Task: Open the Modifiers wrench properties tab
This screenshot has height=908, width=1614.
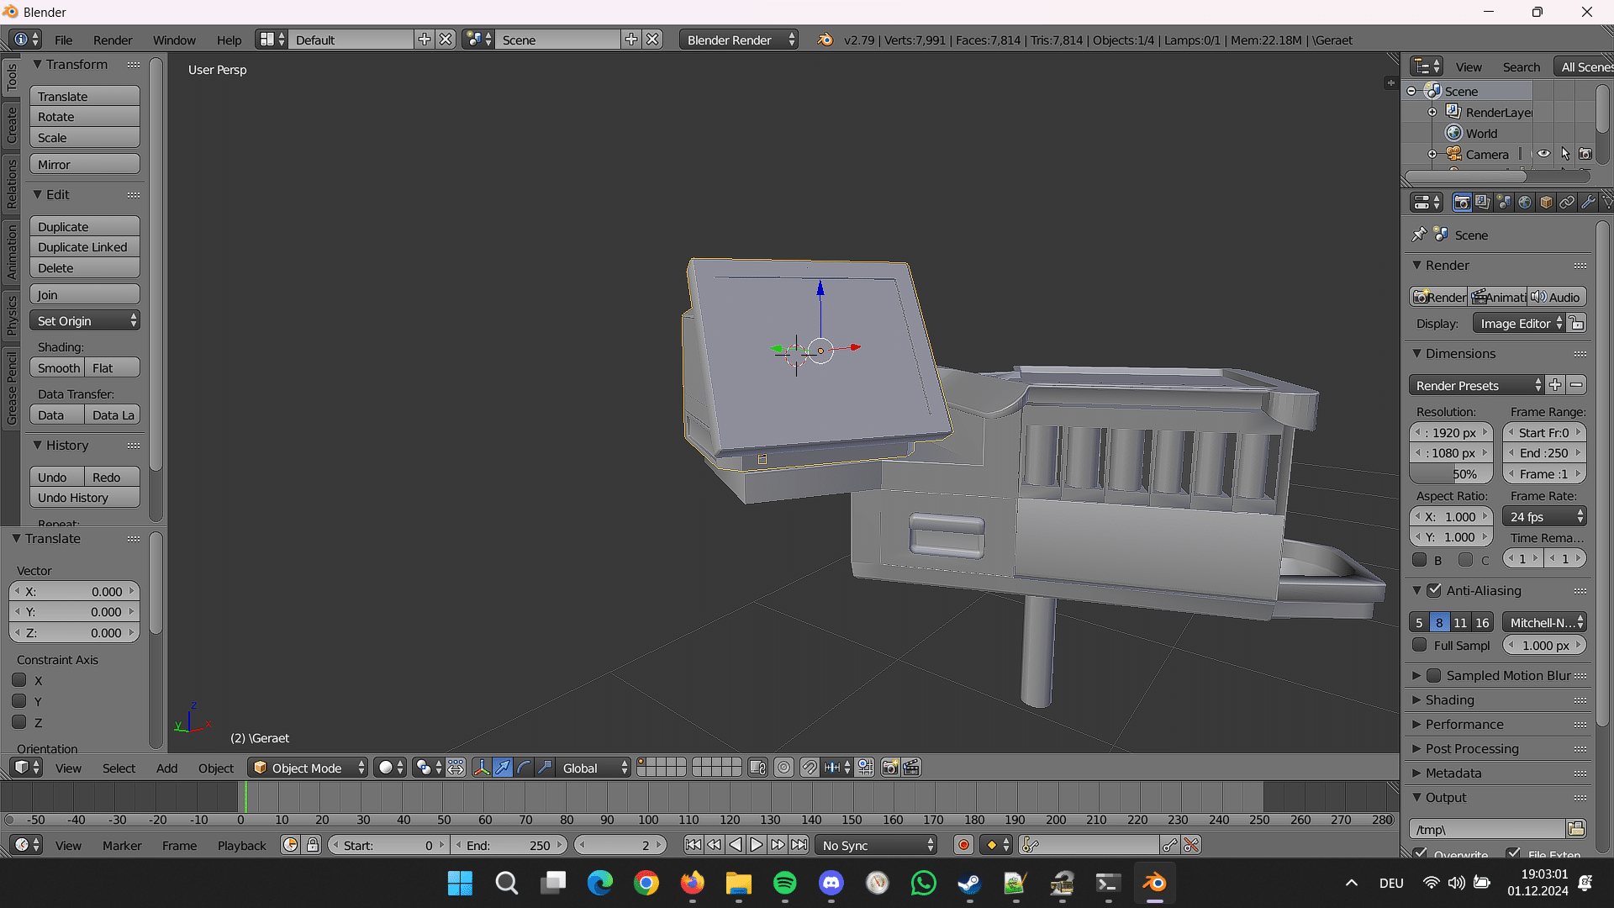Action: (1588, 203)
